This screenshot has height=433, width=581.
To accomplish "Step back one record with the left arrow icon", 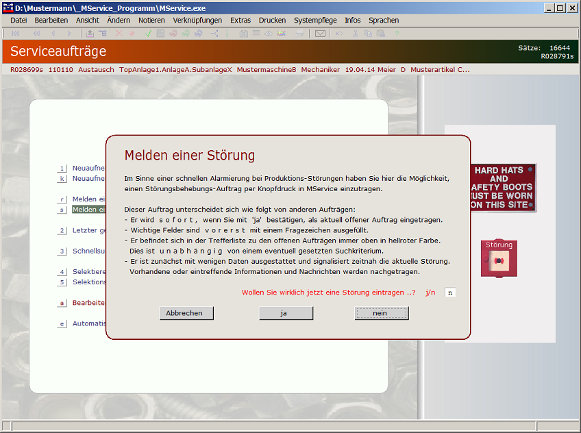I will tap(53, 33).
